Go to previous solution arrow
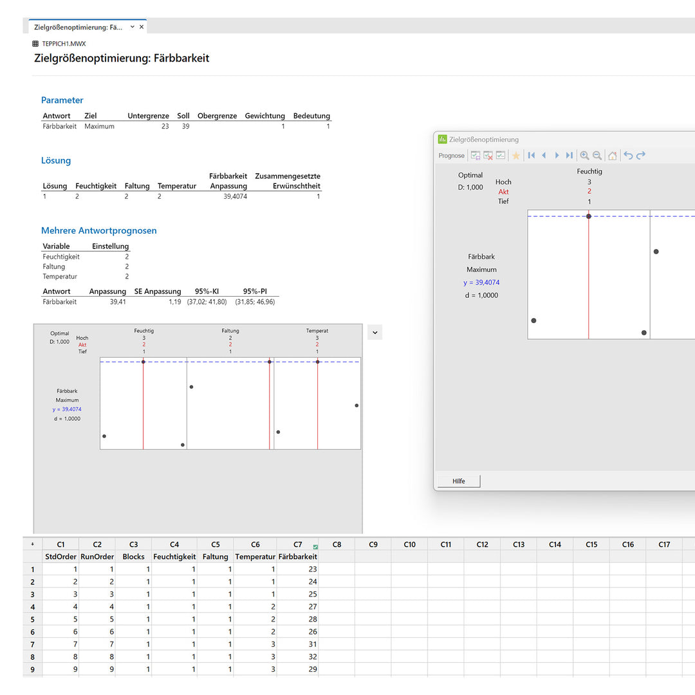The height and width of the screenshot is (695, 695). (x=544, y=156)
